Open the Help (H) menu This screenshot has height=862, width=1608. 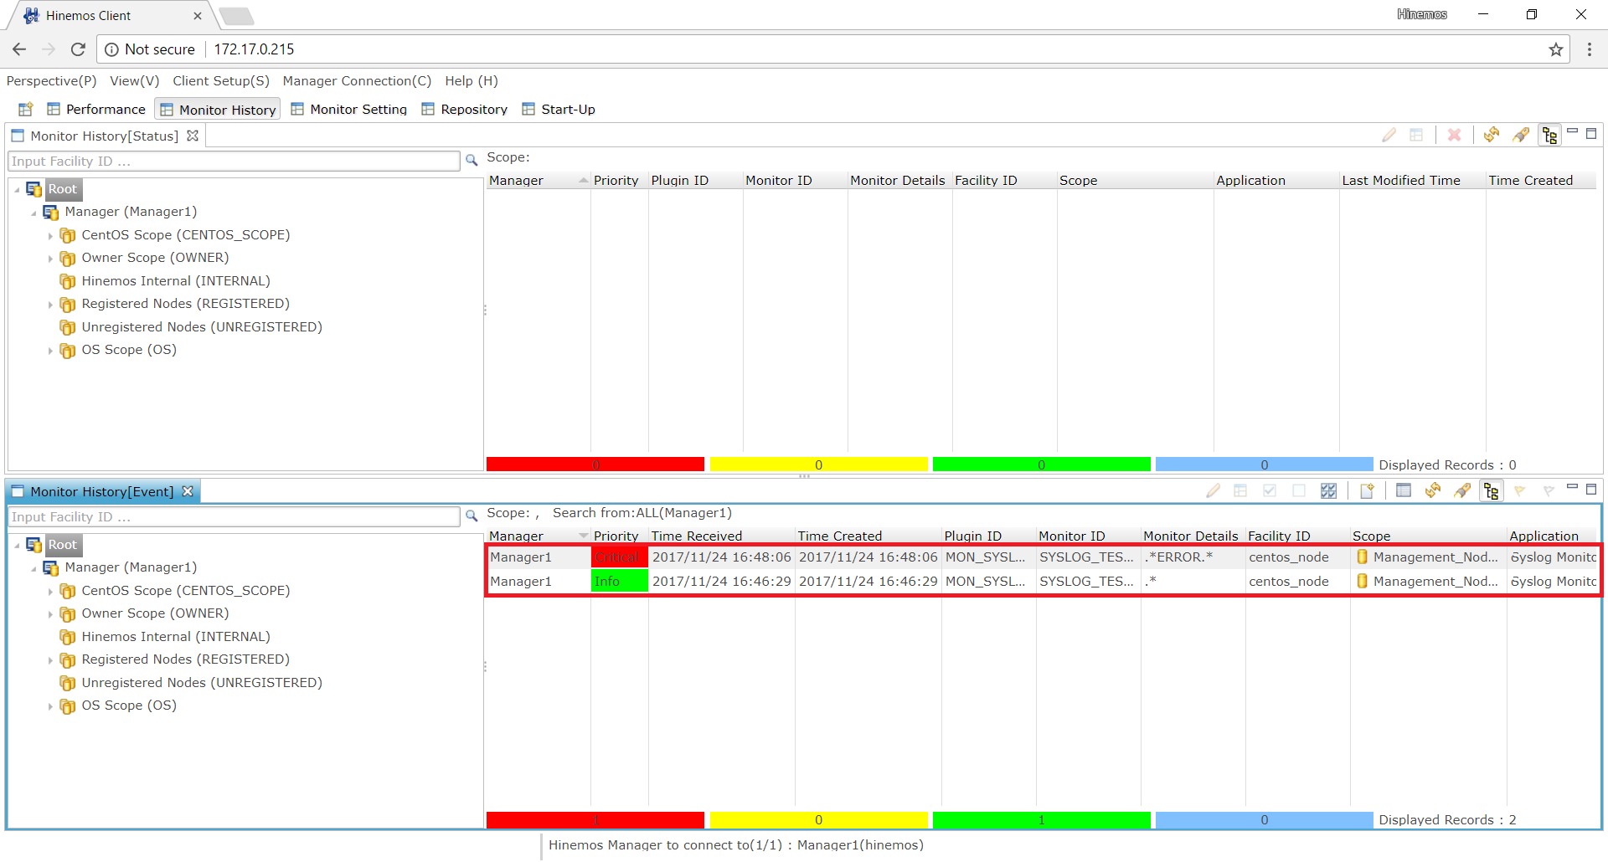[x=472, y=81]
